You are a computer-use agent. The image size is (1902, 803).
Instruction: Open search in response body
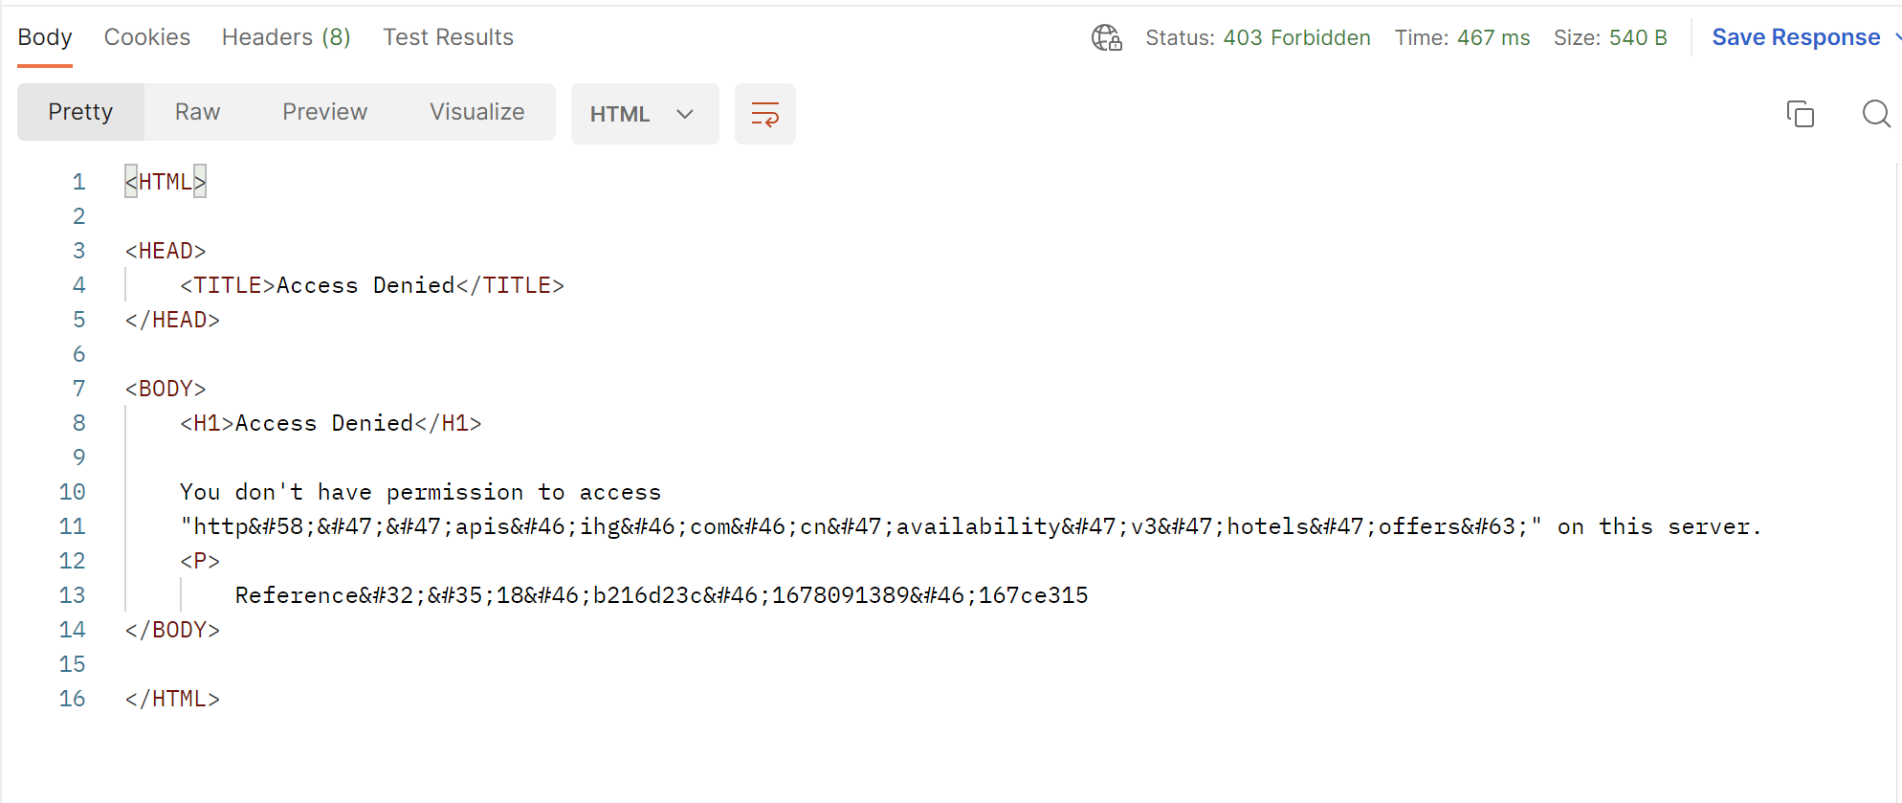pyautogui.click(x=1875, y=114)
